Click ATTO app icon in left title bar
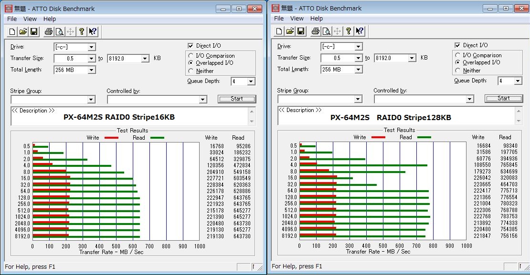This screenshot has width=530, height=275. tap(9, 9)
